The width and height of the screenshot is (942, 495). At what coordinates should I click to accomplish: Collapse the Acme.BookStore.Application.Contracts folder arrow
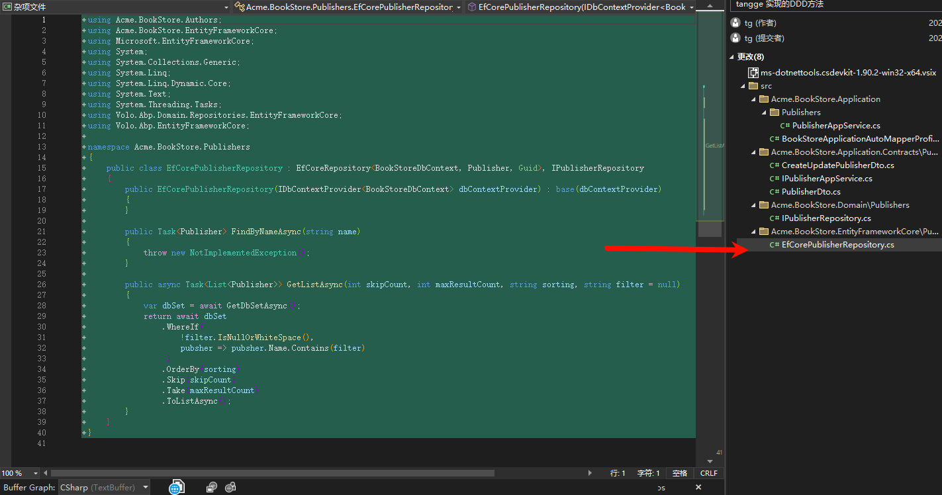coord(753,152)
